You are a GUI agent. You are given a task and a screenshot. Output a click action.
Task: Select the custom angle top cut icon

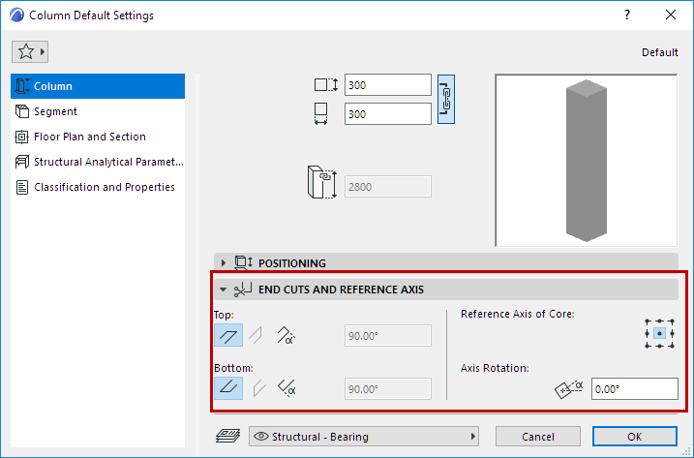[287, 335]
